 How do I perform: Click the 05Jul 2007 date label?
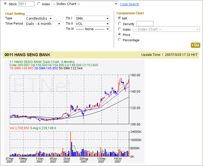pos(53,160)
